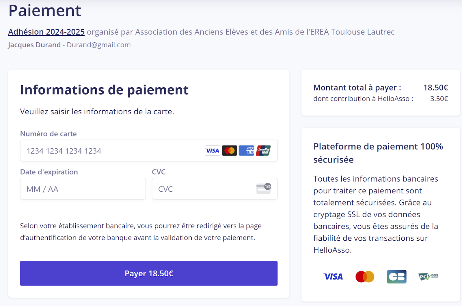Click the CVC label above the field

tap(159, 172)
